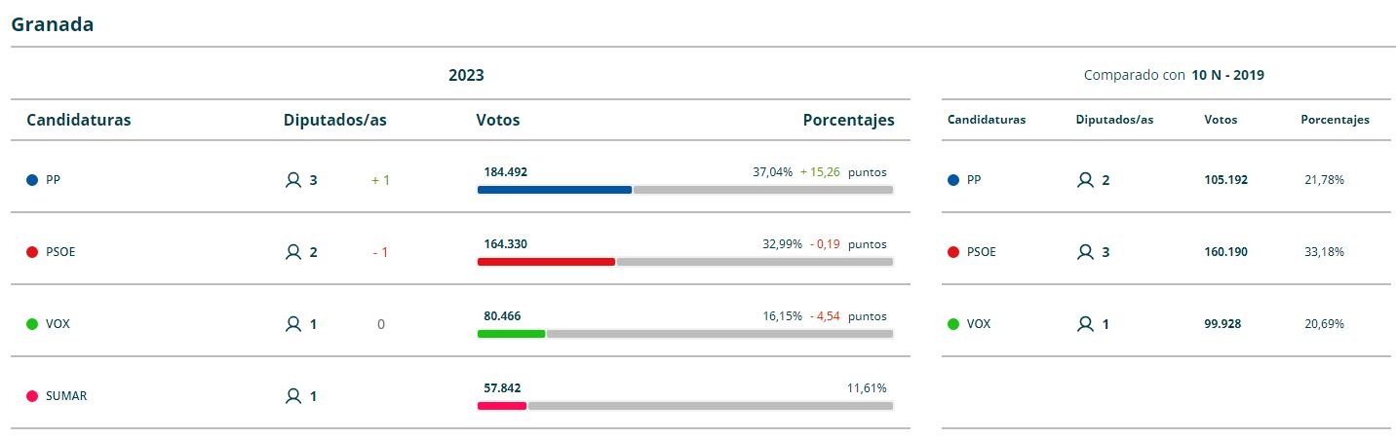Viewport: 1396px width, 439px height.
Task: Click the Candidaturas header in 2023 table
Action: (x=79, y=120)
